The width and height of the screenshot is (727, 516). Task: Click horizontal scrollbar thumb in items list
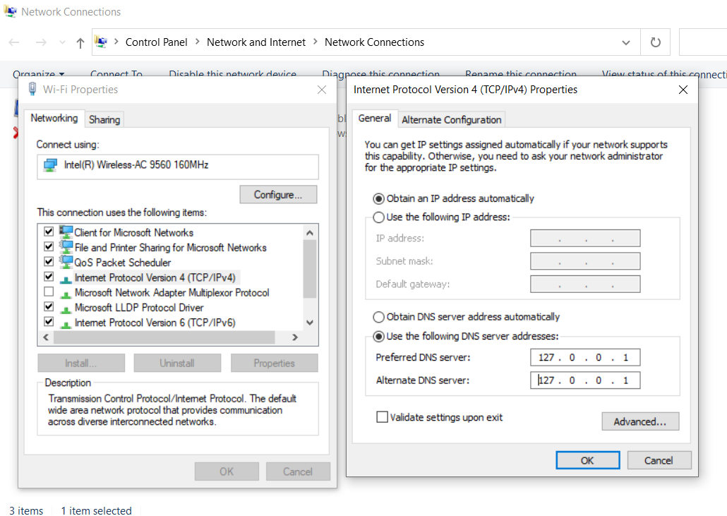tap(164, 337)
